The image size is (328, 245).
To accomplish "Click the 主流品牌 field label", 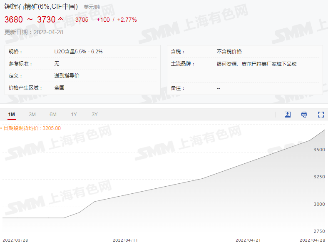I will 183,64.
